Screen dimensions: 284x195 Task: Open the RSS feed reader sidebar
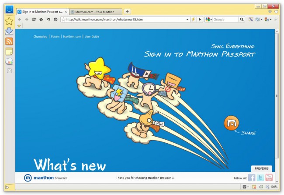pos(9,41)
